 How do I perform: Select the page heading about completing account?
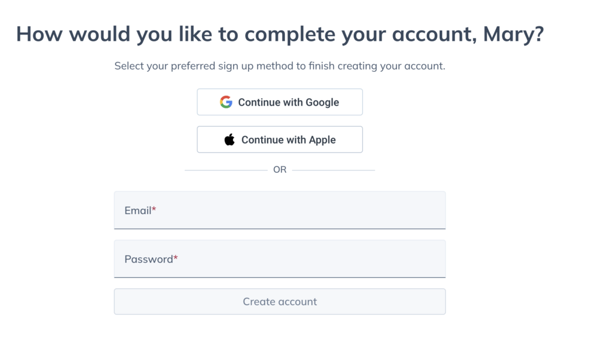click(x=280, y=34)
